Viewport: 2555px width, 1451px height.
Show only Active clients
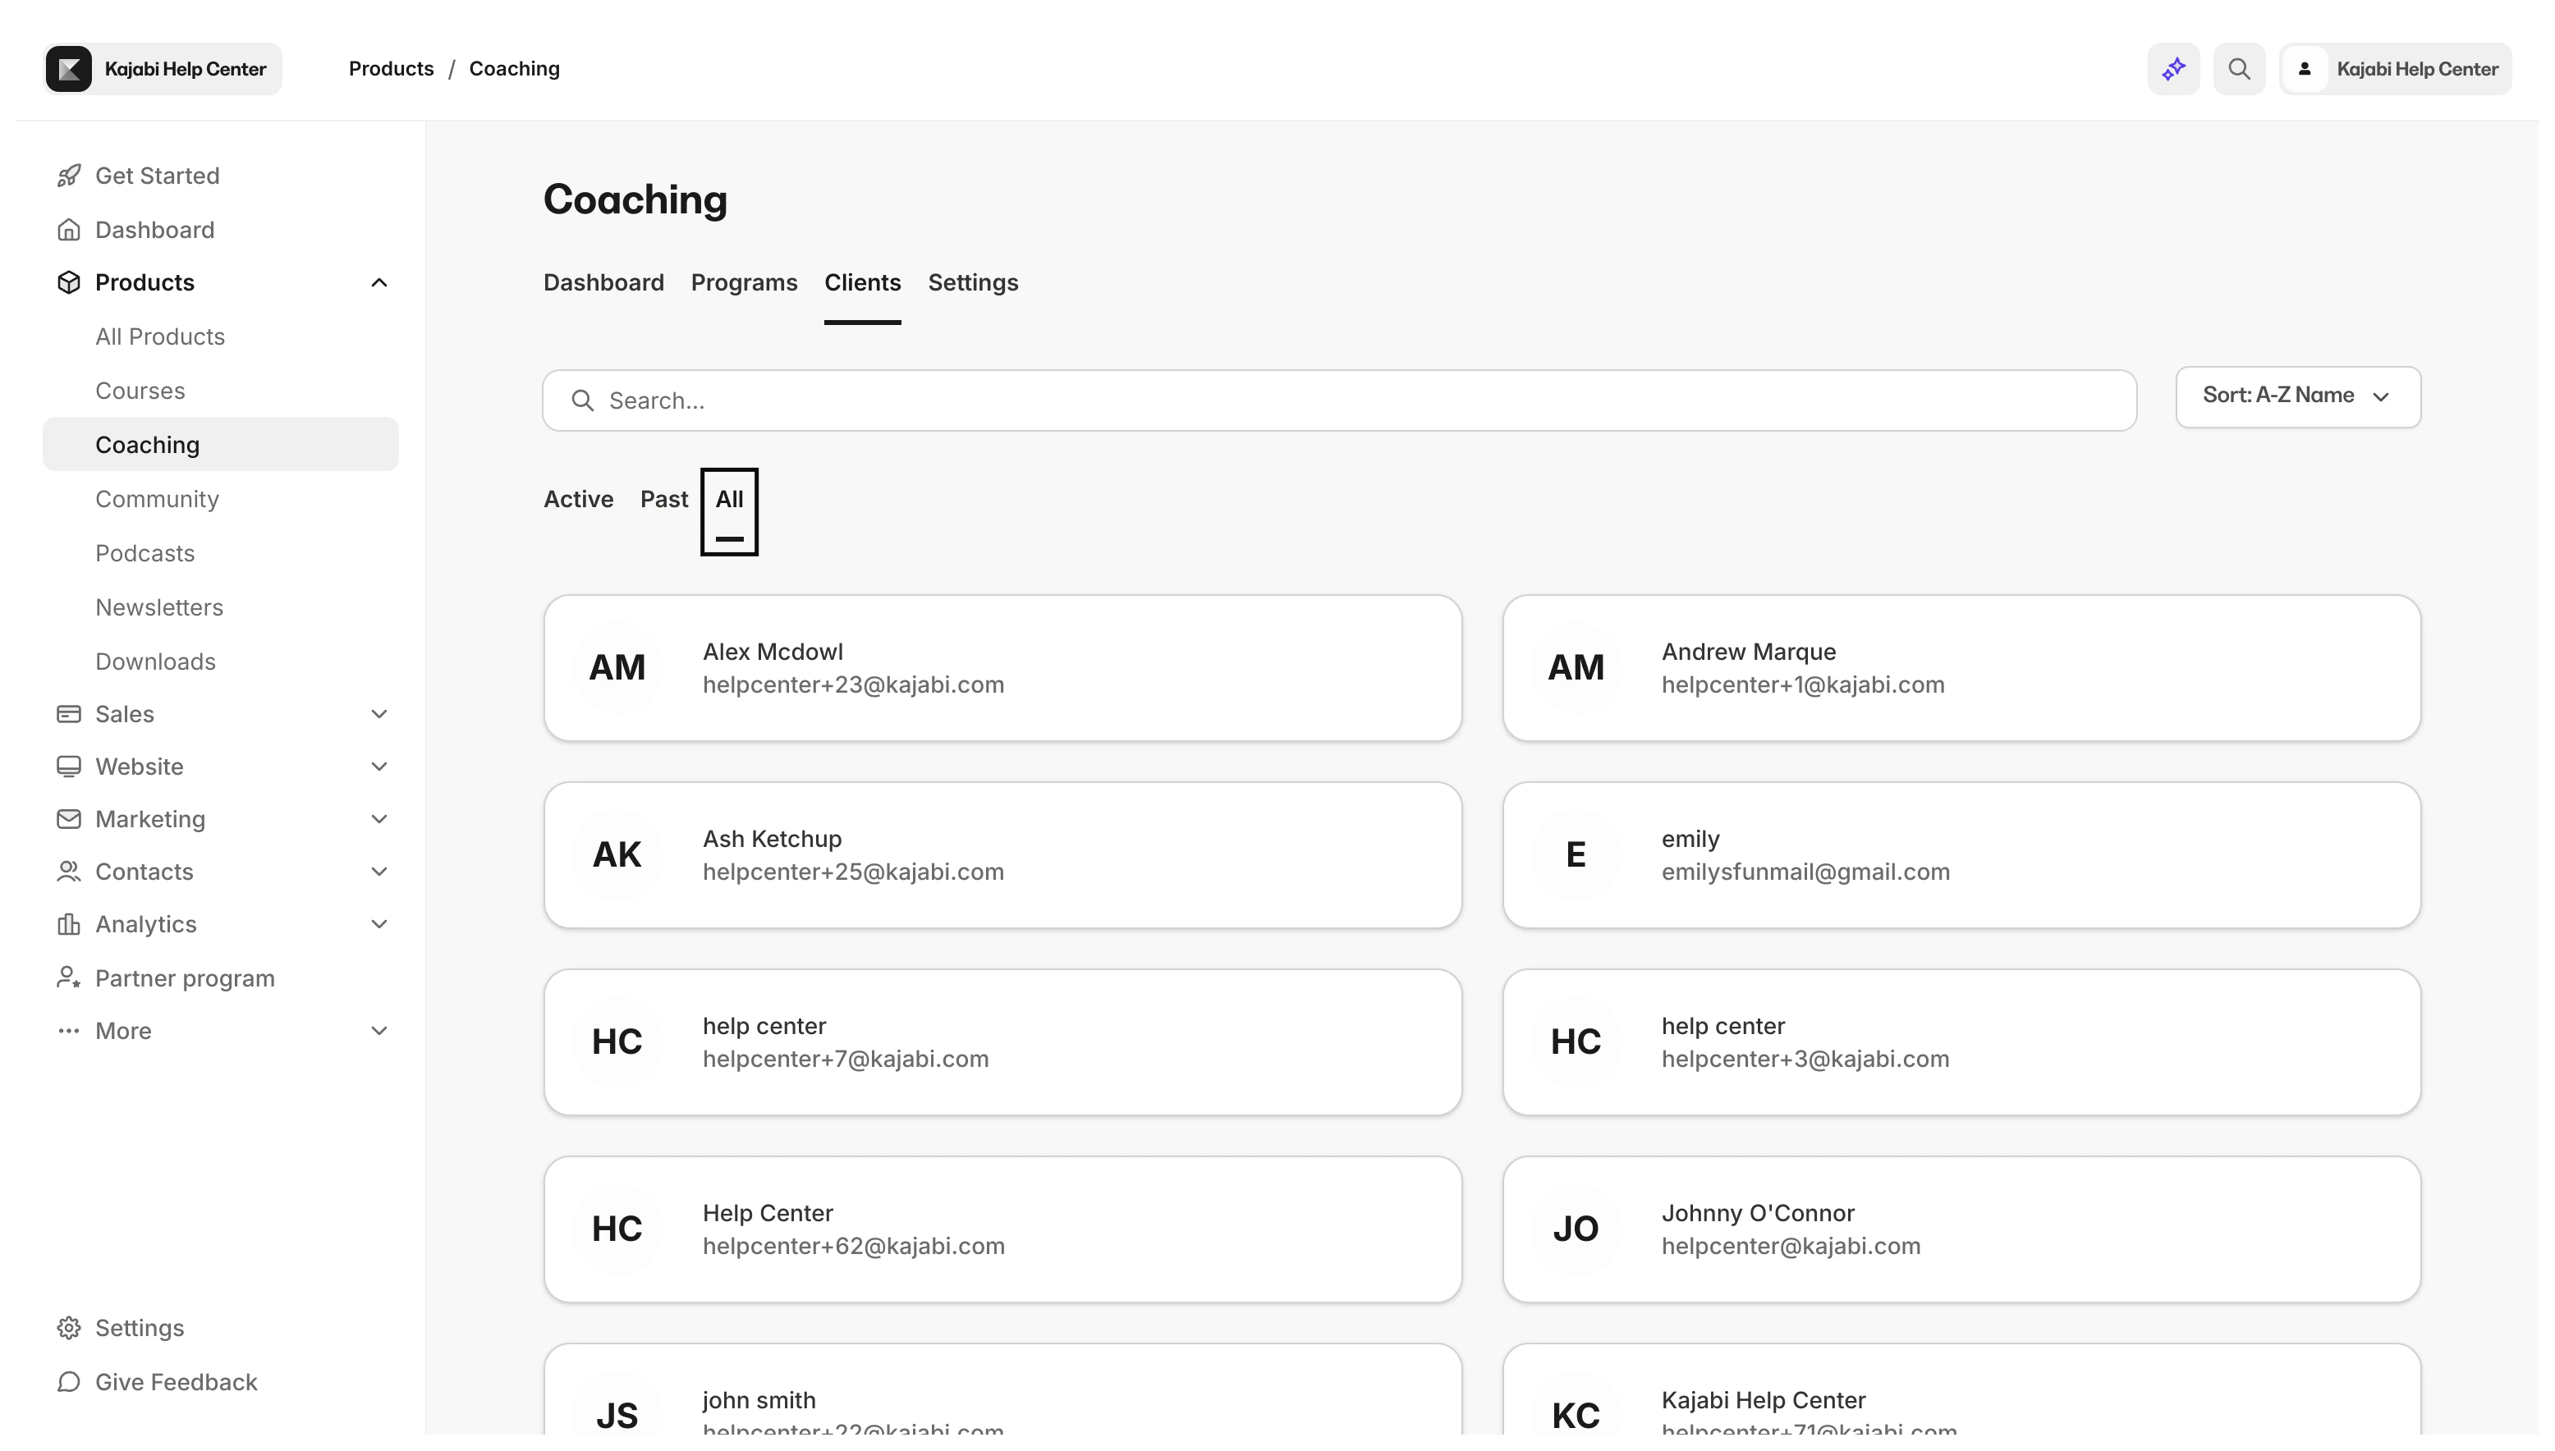coord(578,499)
